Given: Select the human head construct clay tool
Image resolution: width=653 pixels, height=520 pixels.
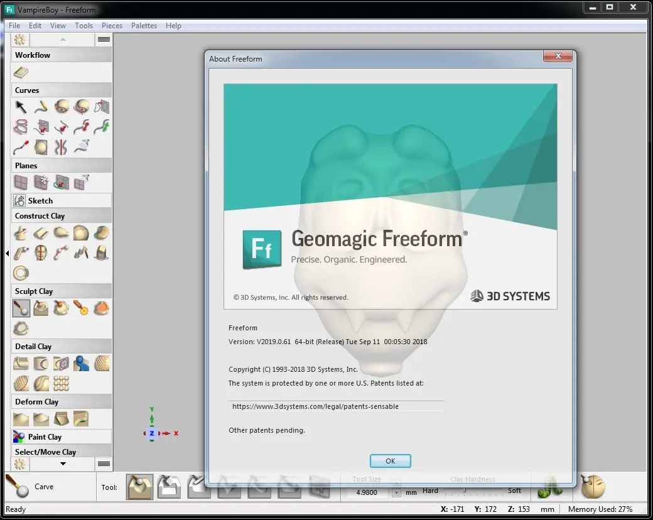Looking at the screenshot, I should point(41,253).
